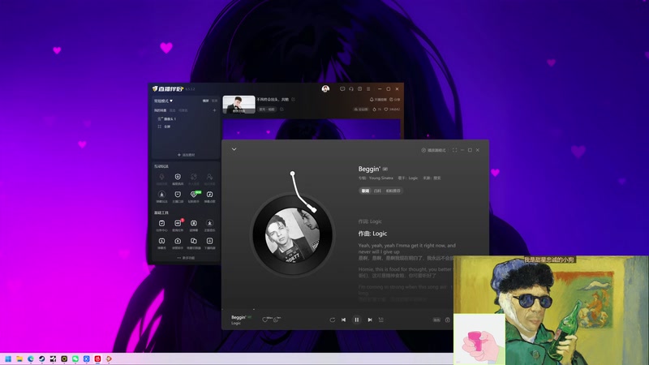Click the spinning album cover disc
Image resolution: width=649 pixels, height=365 pixels.
tap(292, 234)
